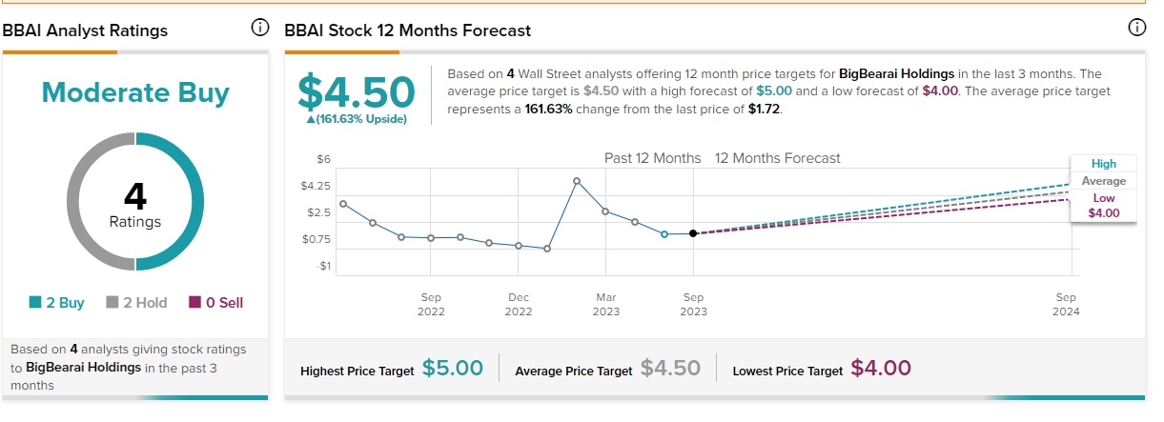Click the black Sep 2023 data point

(693, 233)
